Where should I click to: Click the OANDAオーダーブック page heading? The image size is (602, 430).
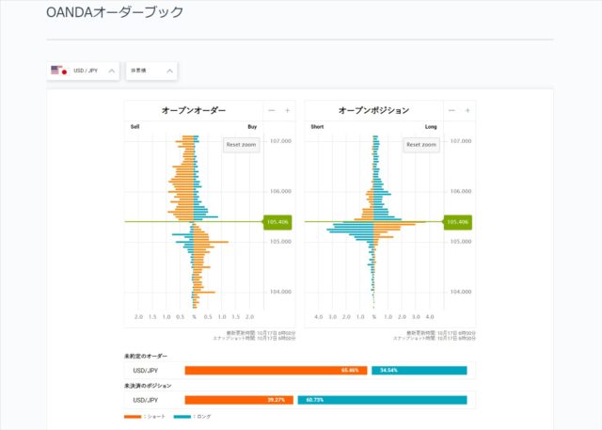[x=115, y=12]
